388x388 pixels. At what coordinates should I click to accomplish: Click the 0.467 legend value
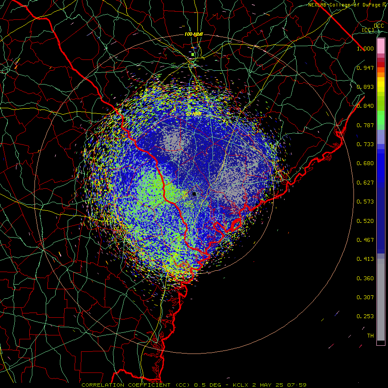(365, 240)
